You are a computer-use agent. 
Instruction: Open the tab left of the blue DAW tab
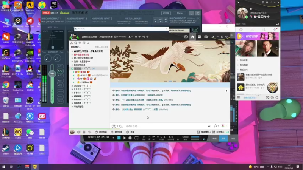pos(214,138)
